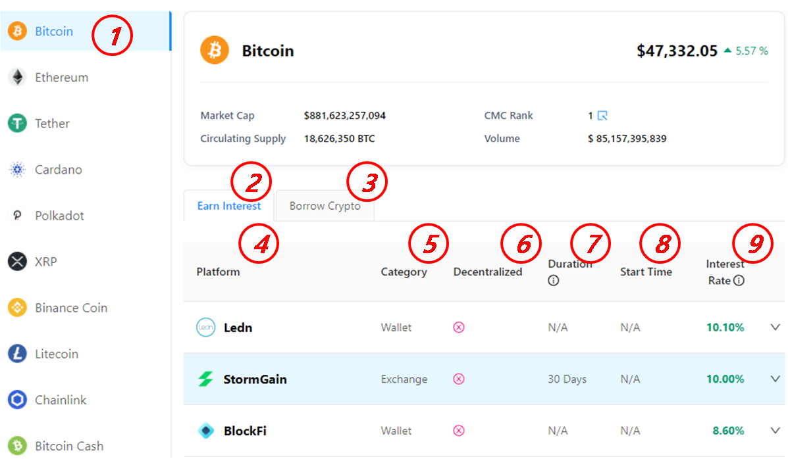The width and height of the screenshot is (788, 459).
Task: Click the Interest Rate info icon
Action: click(739, 281)
